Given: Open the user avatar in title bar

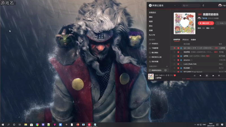Looking at the screenshot, I should (220, 5).
